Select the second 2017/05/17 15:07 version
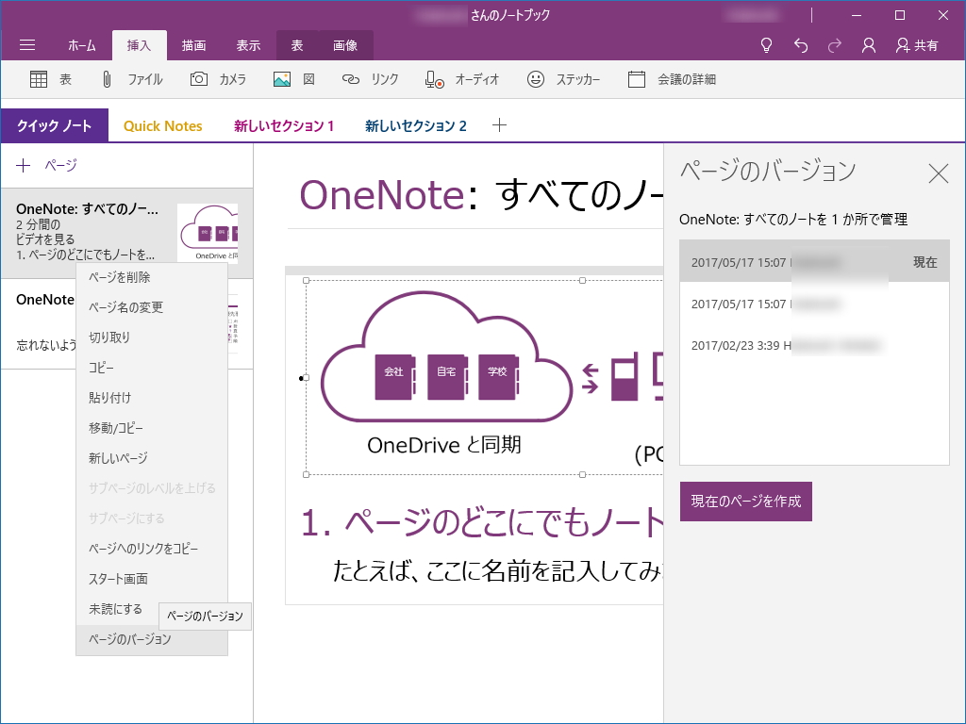The height and width of the screenshot is (724, 966). (814, 304)
